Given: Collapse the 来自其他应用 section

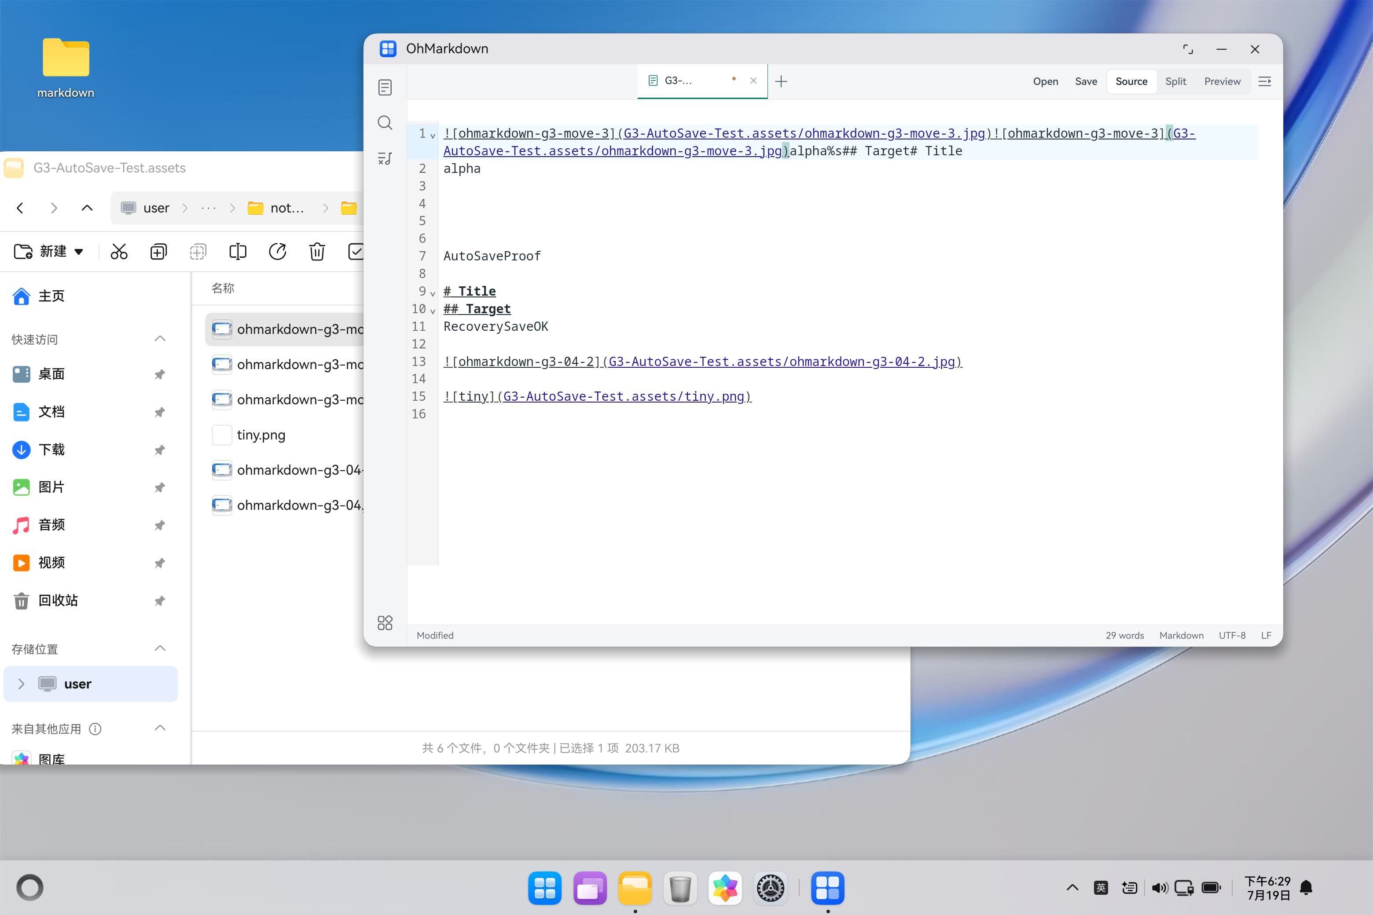Looking at the screenshot, I should pyautogui.click(x=160, y=728).
